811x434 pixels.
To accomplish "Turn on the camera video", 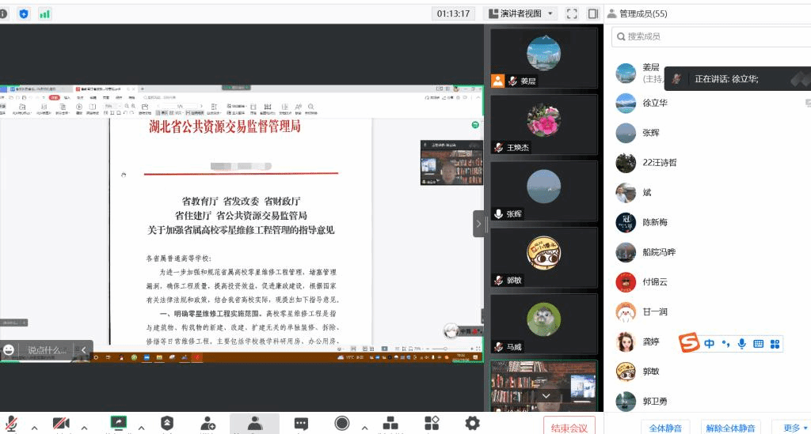I will pyautogui.click(x=61, y=424).
